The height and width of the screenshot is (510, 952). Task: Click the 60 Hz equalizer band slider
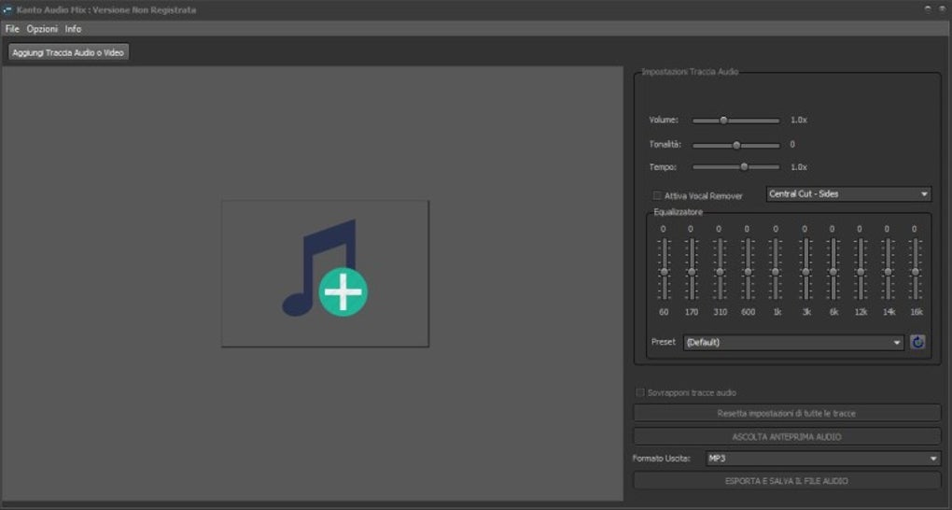click(x=664, y=271)
